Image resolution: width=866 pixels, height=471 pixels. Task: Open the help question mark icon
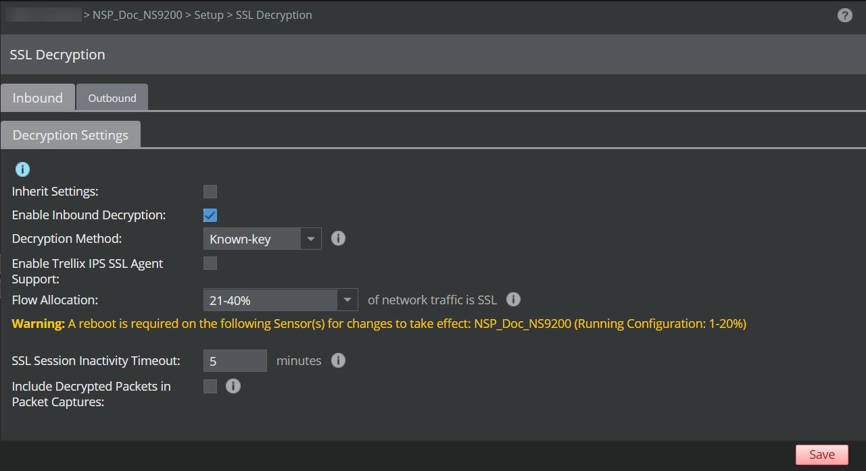(844, 15)
